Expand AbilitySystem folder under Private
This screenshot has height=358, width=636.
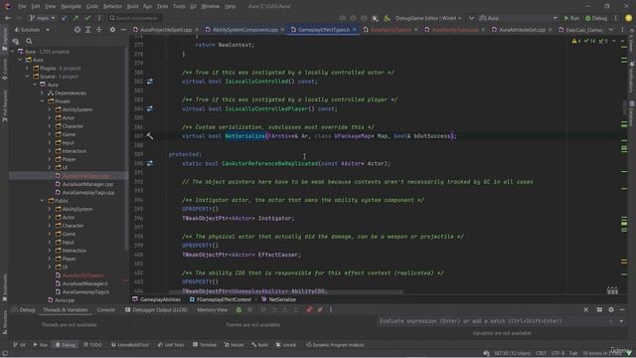(x=50, y=109)
